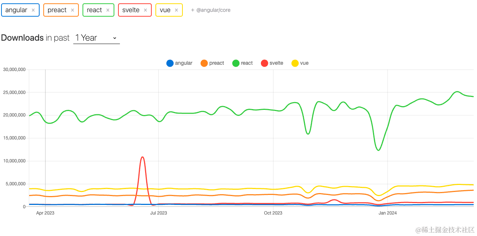Click the x on react tag
Image resolution: width=477 pixels, height=236 pixels.
(108, 10)
